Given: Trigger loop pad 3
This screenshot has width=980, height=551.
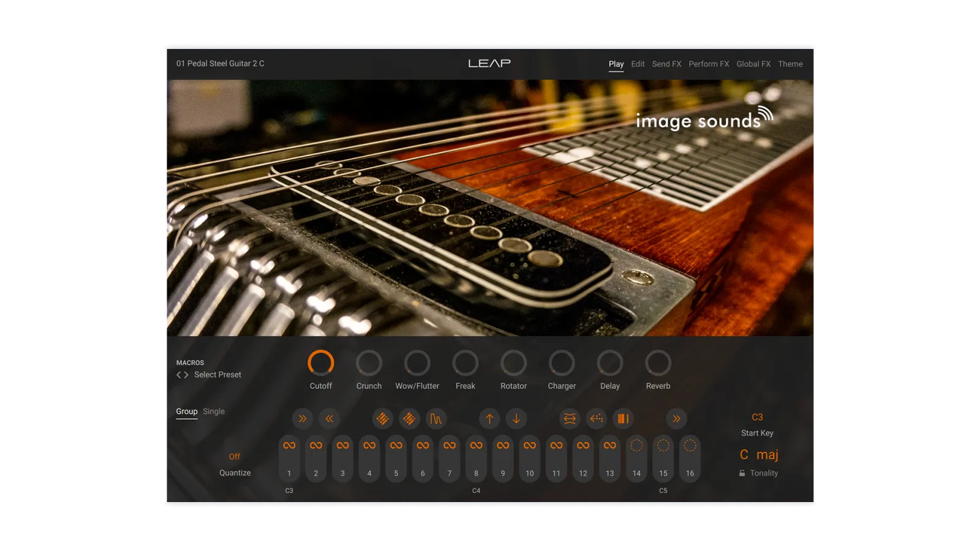Looking at the screenshot, I should tap(342, 459).
